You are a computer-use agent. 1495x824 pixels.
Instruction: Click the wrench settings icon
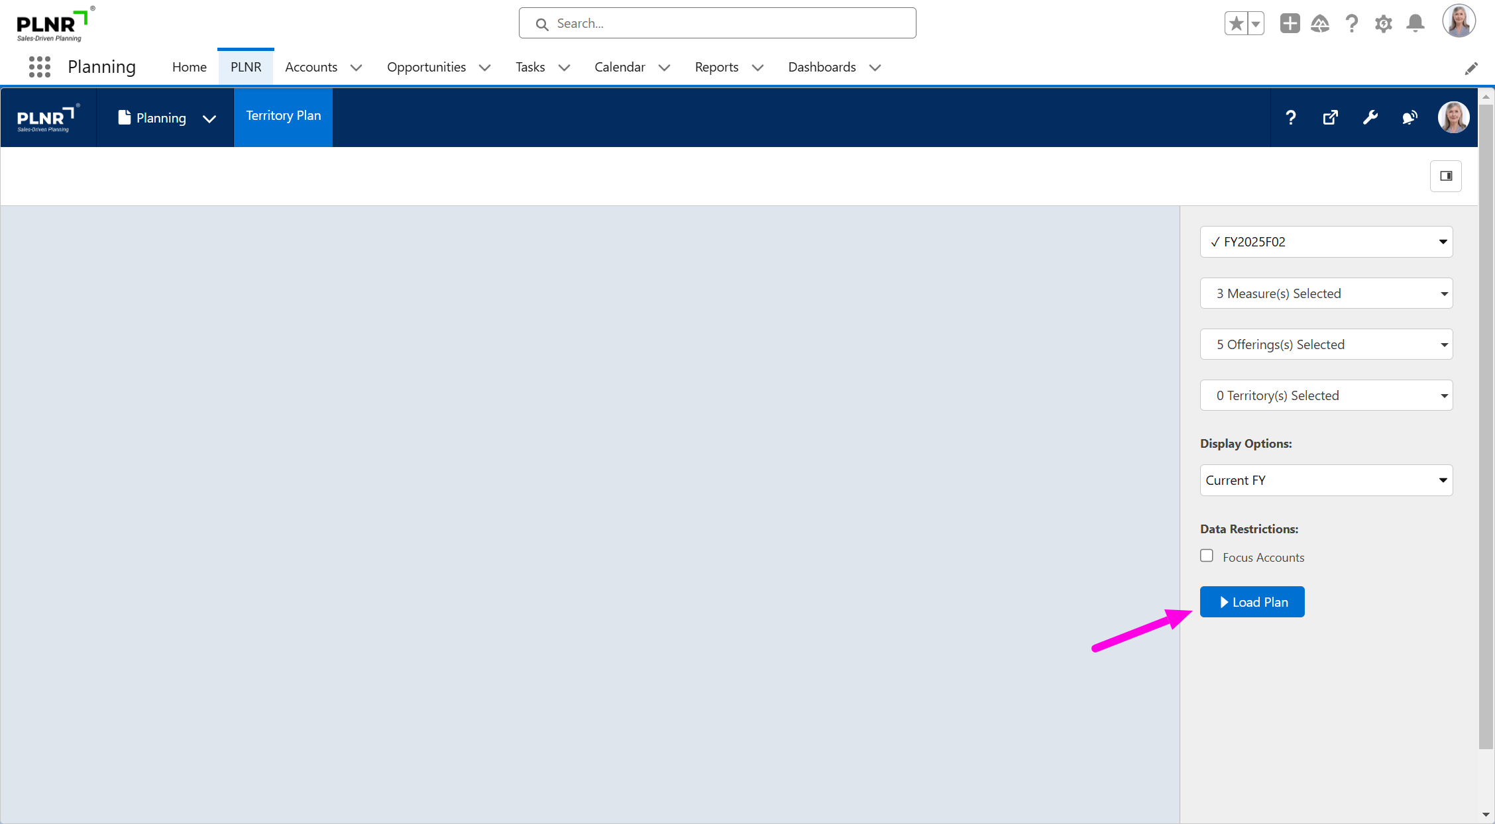tap(1370, 118)
